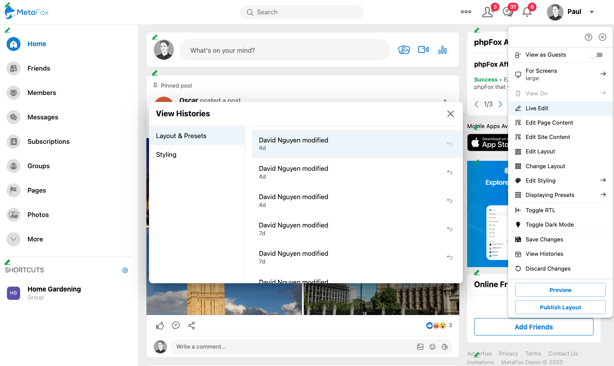The image size is (614, 366).
Task: Open the notifications bell icon
Action: click(x=527, y=12)
